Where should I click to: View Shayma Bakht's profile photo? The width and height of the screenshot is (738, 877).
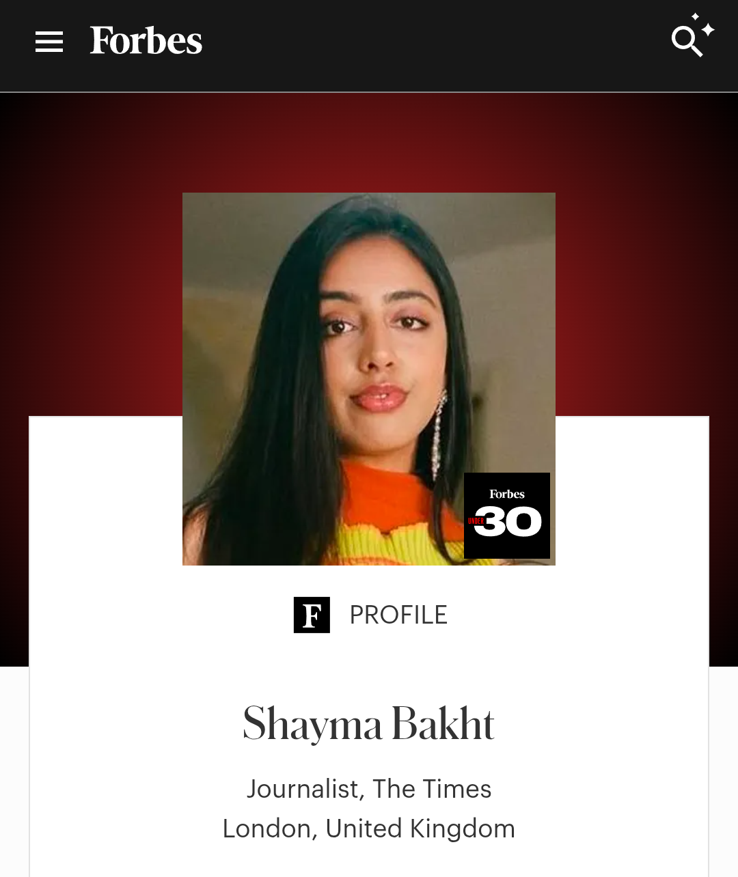coord(369,379)
